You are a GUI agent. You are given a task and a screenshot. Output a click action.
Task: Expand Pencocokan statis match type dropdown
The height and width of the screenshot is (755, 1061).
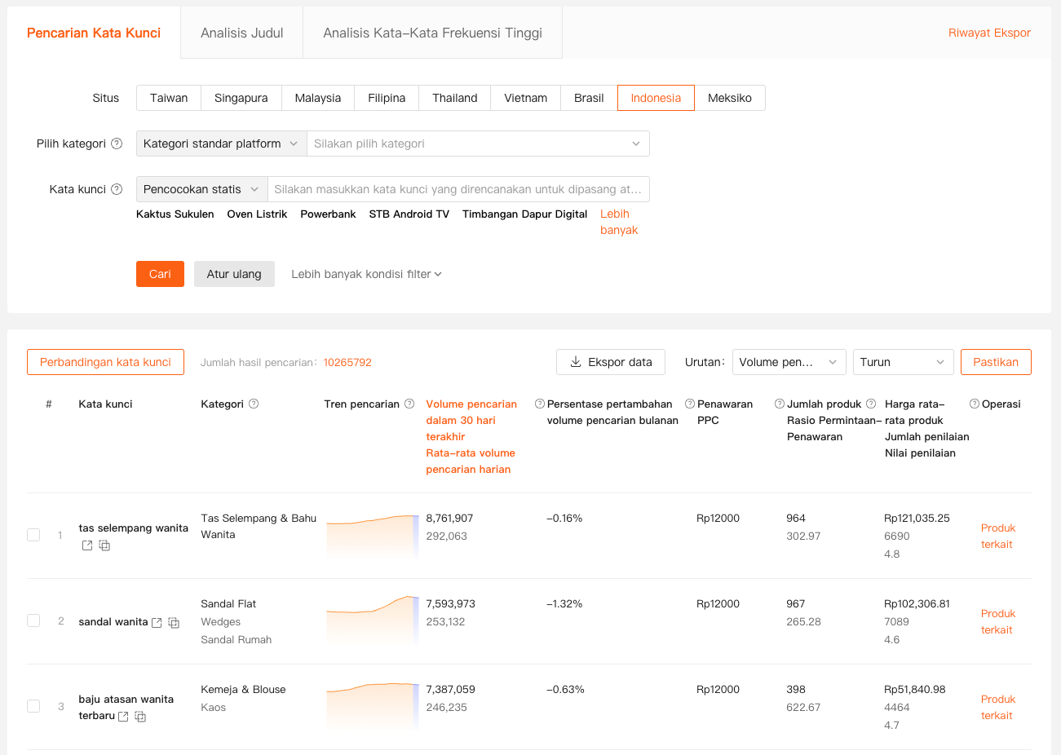(201, 189)
